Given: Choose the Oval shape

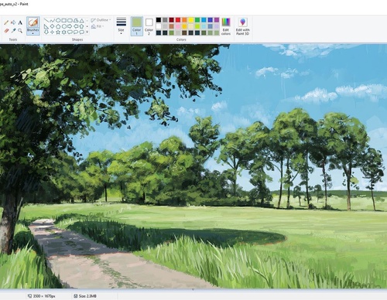Looking at the screenshot, I should [x=58, y=21].
